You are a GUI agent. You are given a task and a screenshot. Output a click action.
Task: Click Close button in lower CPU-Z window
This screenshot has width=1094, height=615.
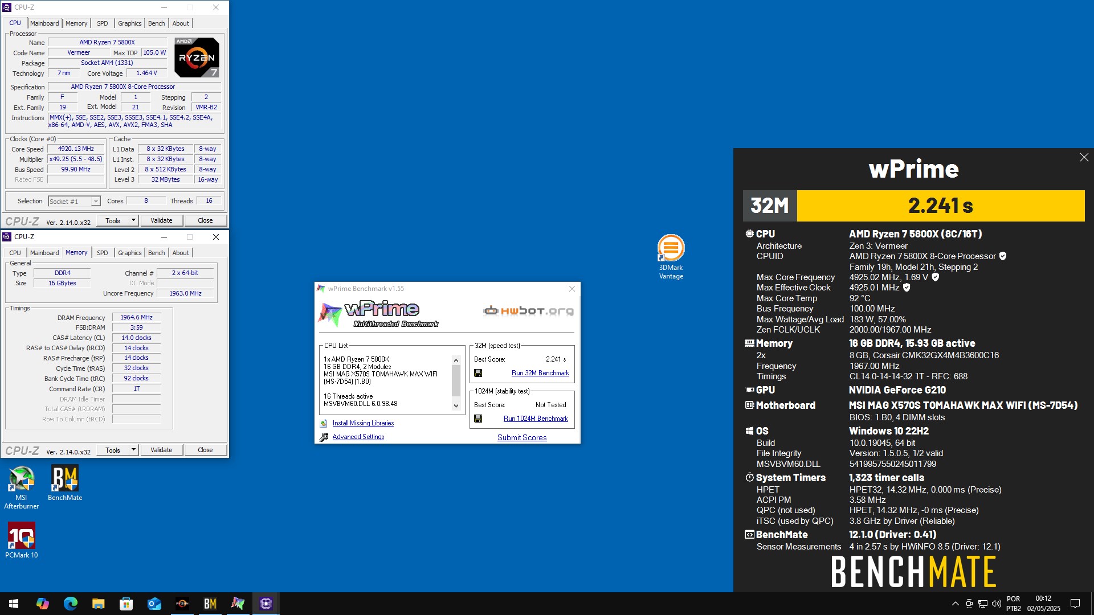(205, 450)
